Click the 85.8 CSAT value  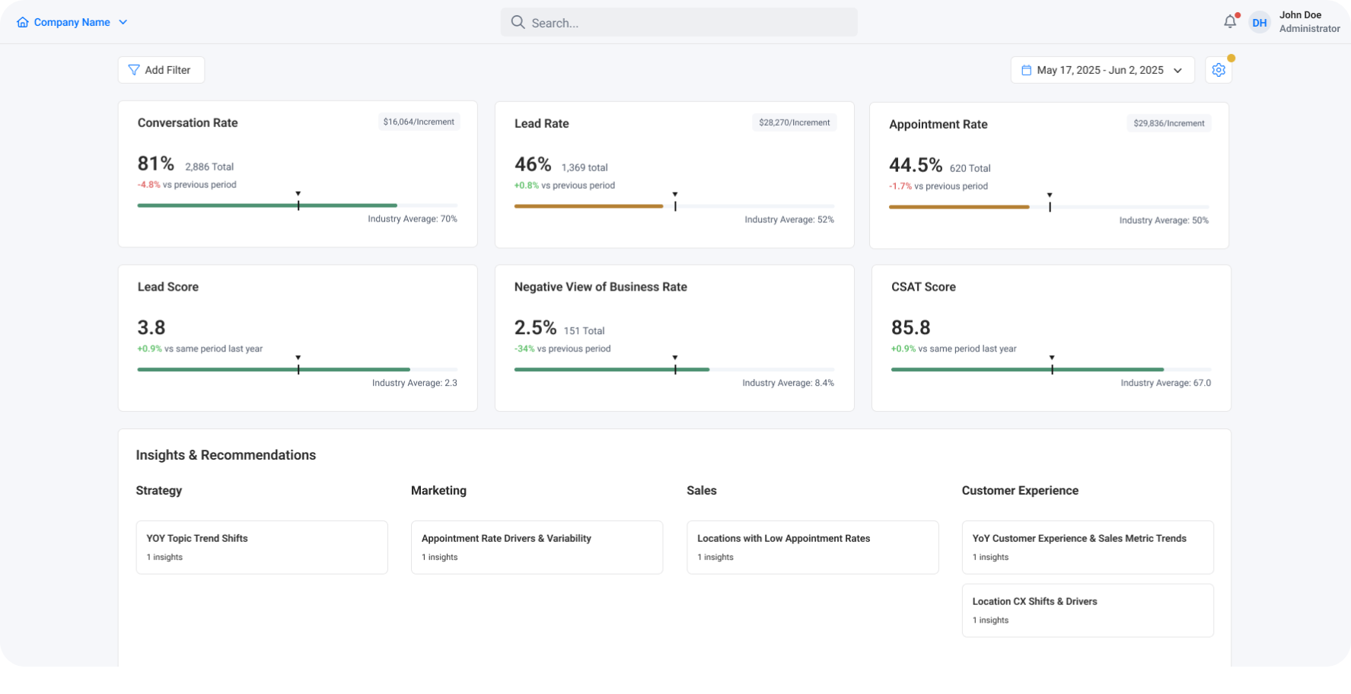click(x=911, y=328)
